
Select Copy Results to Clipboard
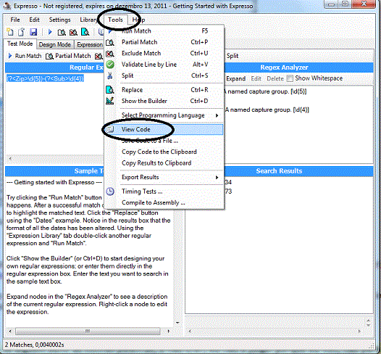coord(163,163)
